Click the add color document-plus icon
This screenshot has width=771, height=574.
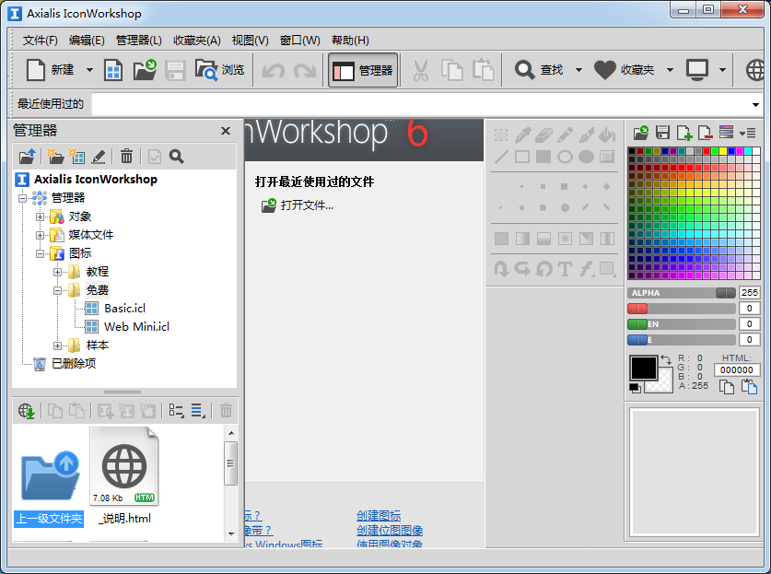point(684,133)
